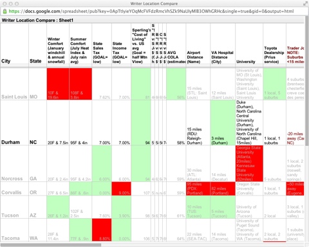Click the Sperling's 'Cost of Living' header
Viewport: 309px width, 247px height.
(141, 44)
